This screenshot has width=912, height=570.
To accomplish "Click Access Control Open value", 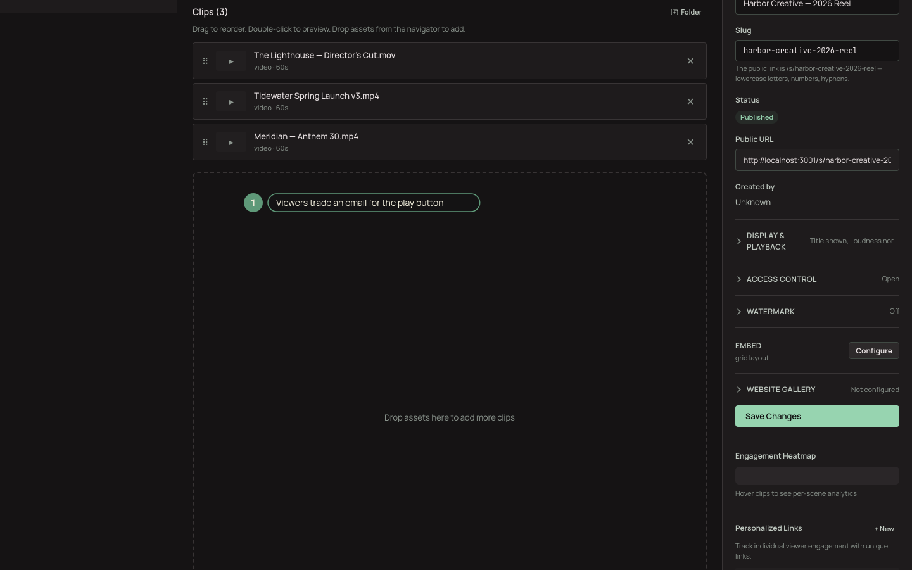I will pos(890,279).
